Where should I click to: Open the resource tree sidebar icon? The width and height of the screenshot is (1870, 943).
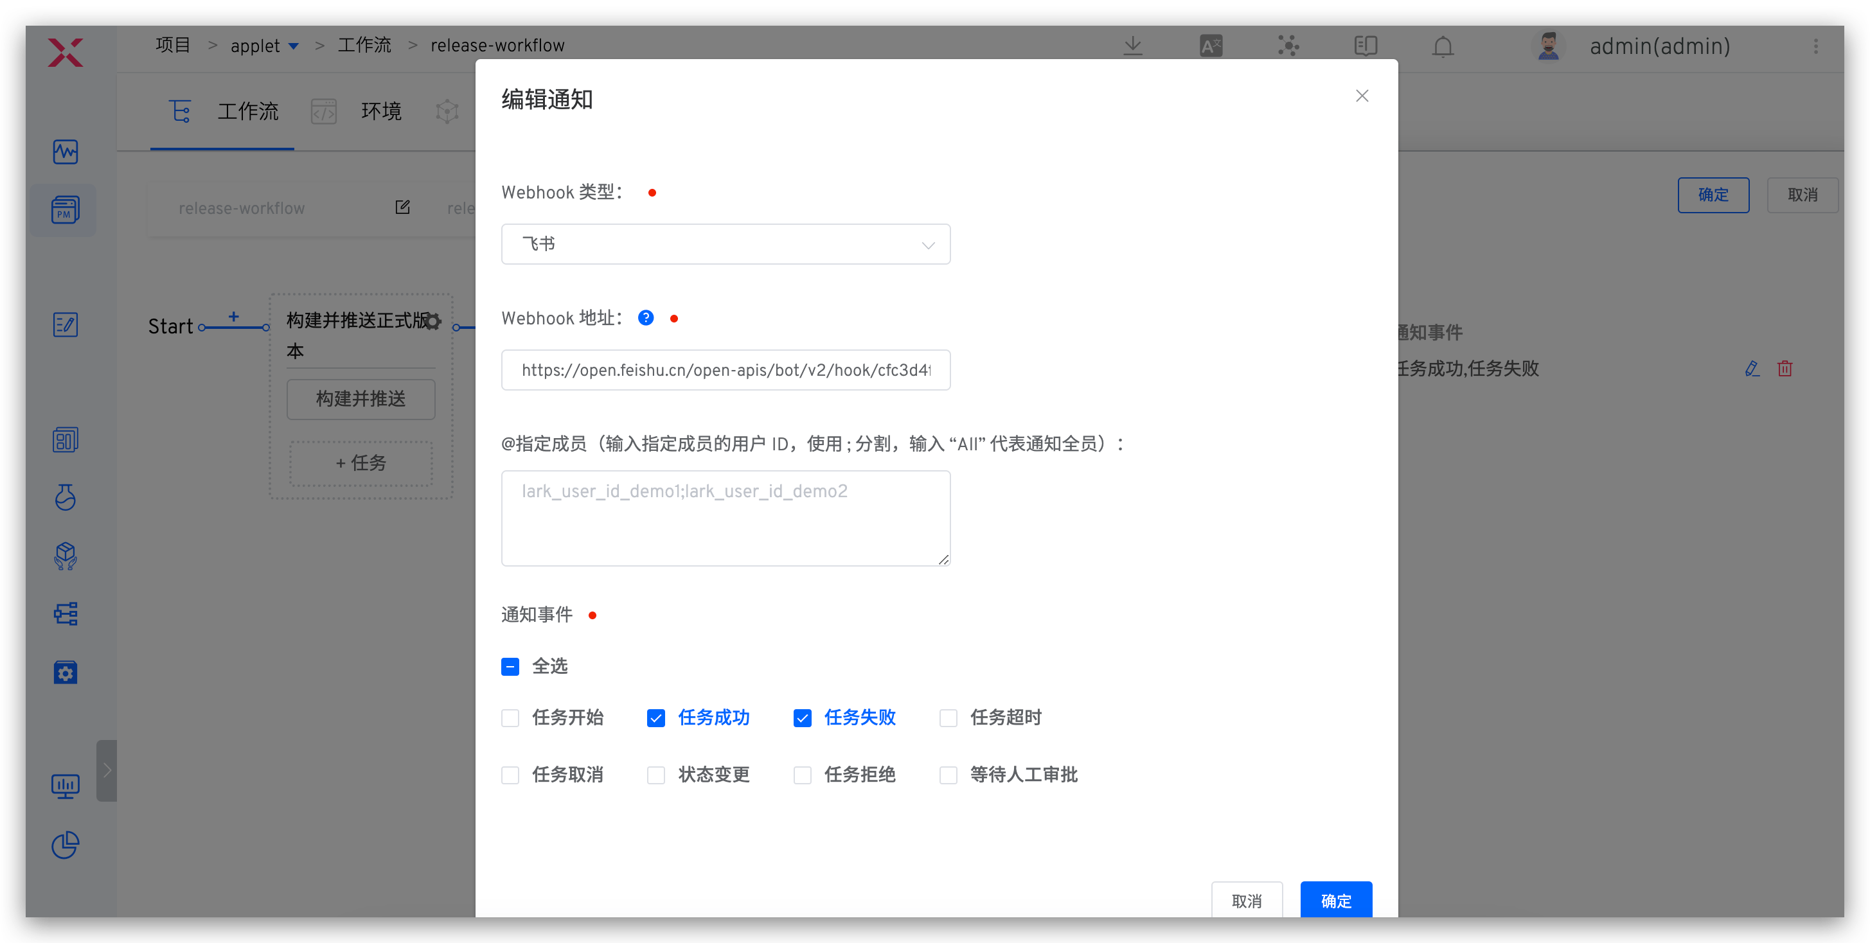point(66,613)
